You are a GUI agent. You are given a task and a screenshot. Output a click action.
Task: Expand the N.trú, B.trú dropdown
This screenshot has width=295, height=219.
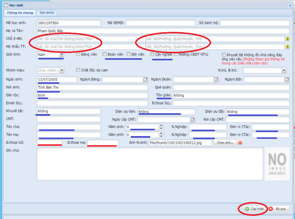[283, 71]
